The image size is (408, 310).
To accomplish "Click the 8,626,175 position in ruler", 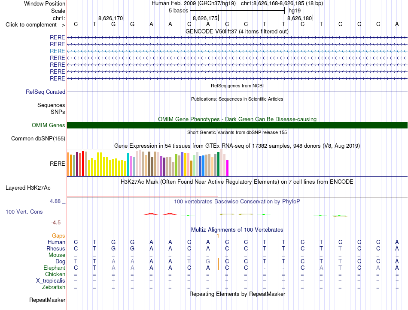I will coord(205,18).
